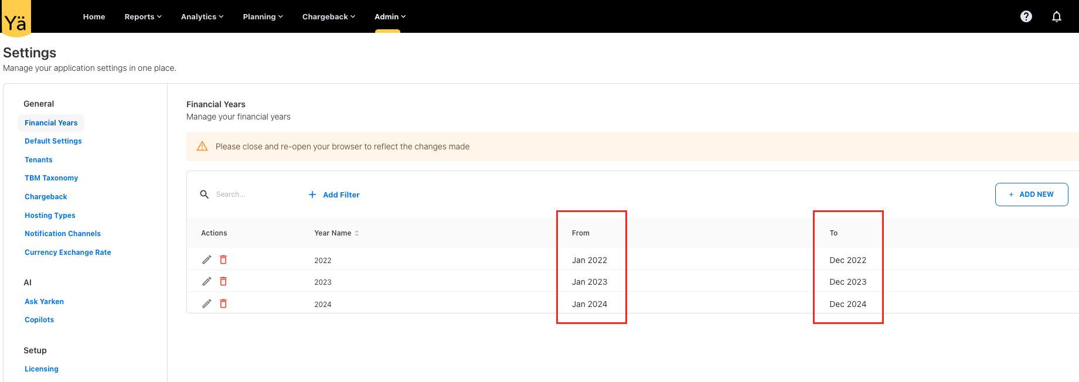Sort by the Year Name column
The width and height of the screenshot is (1079, 382).
coord(336,233)
